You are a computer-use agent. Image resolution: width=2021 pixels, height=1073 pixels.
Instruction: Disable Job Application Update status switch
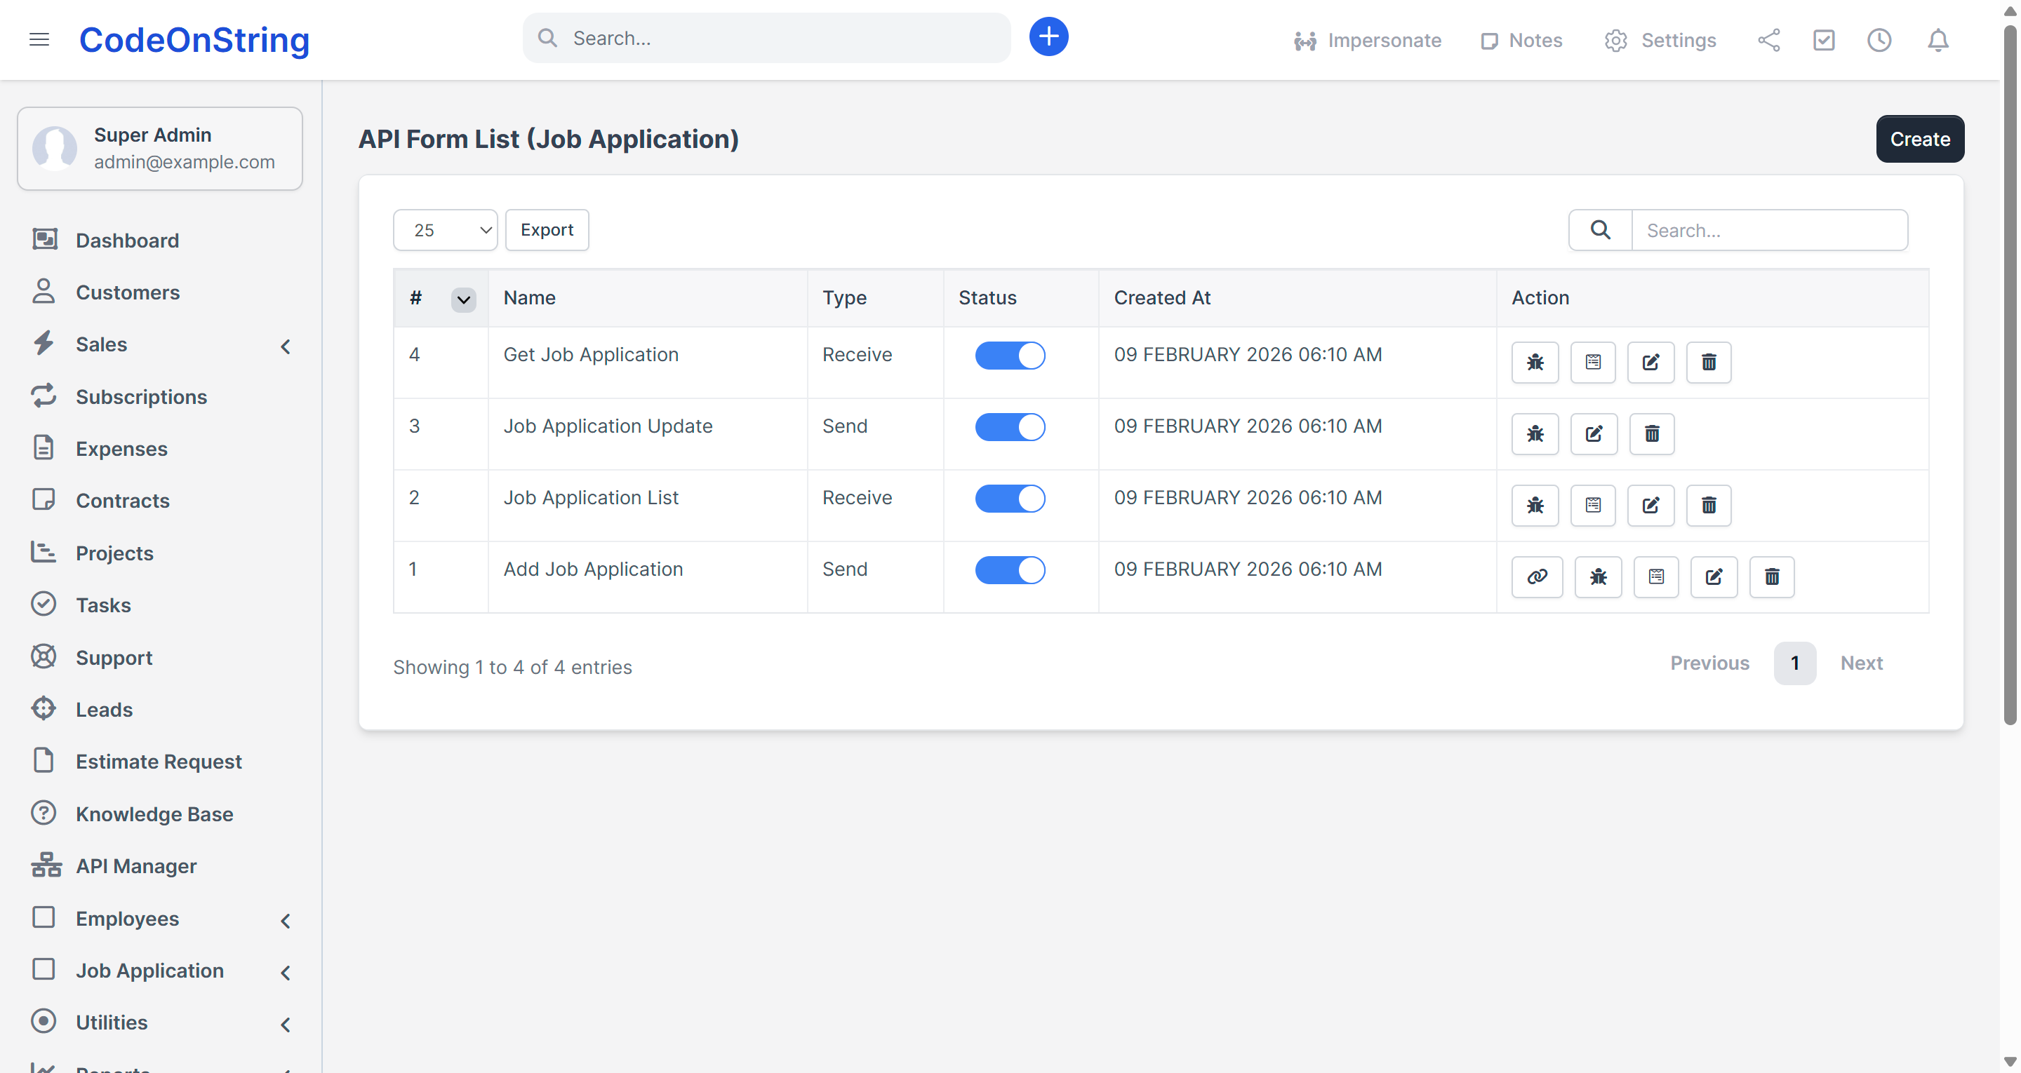[1010, 426]
